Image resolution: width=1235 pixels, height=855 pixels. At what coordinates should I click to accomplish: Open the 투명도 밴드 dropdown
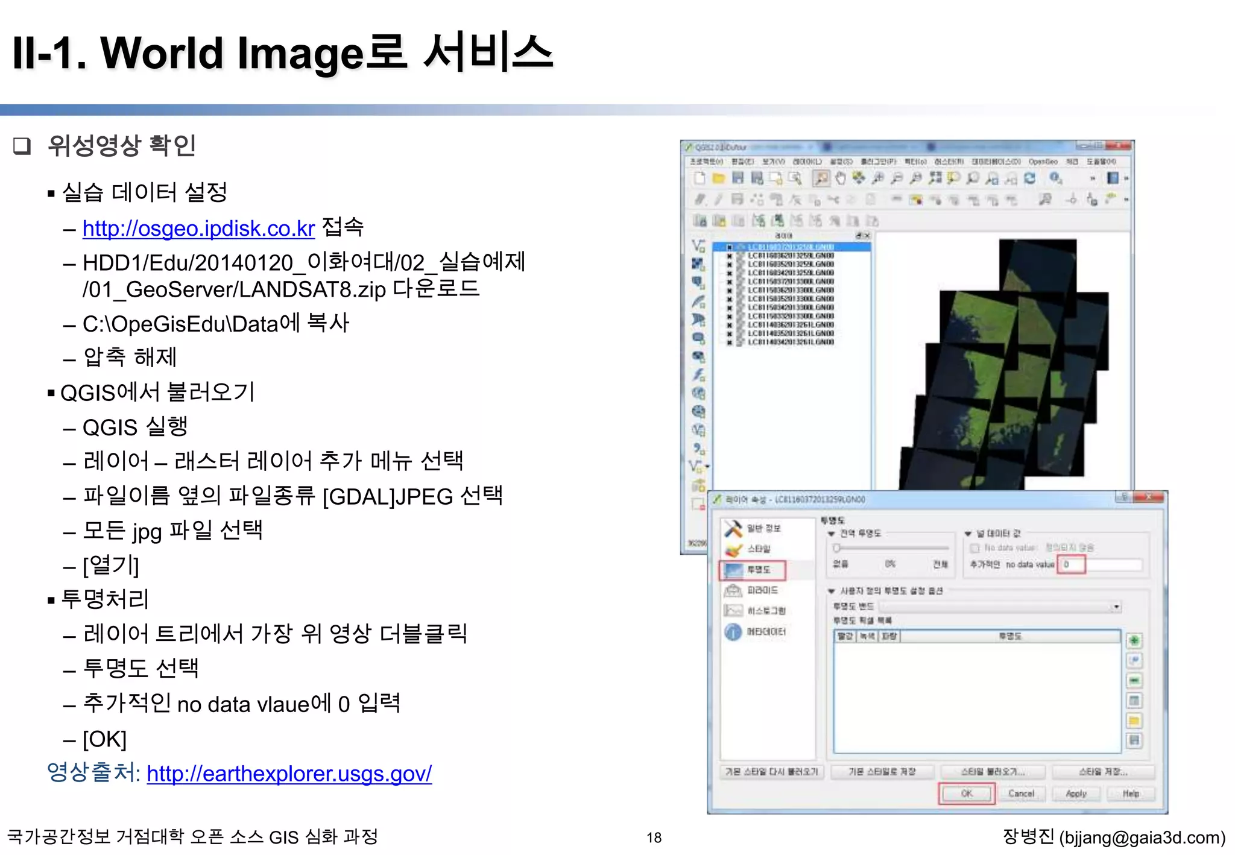click(x=1000, y=607)
